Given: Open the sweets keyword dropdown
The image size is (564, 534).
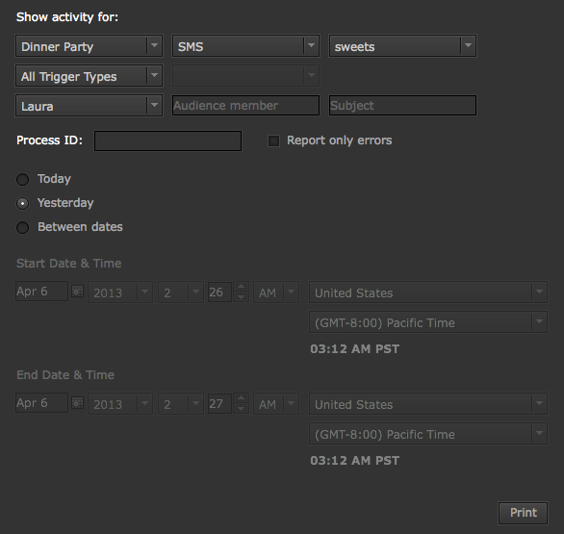Looking at the screenshot, I should [402, 45].
